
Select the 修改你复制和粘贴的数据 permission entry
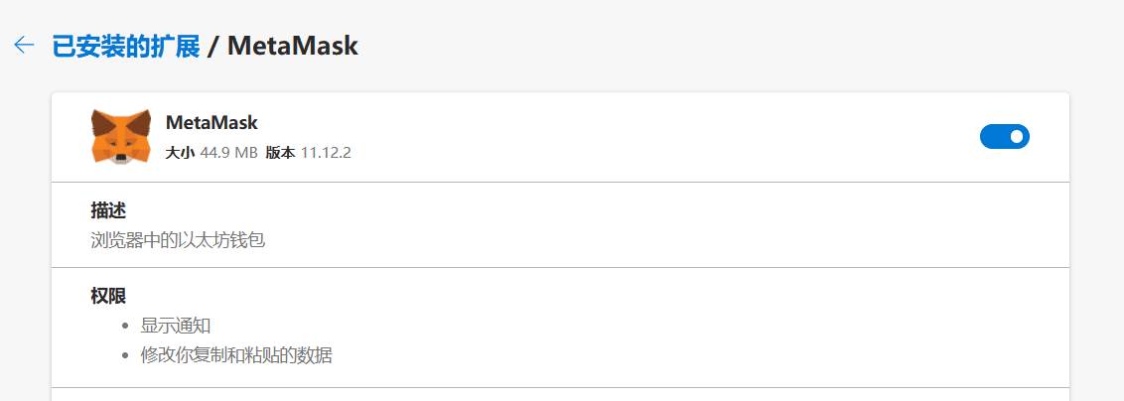tap(236, 354)
